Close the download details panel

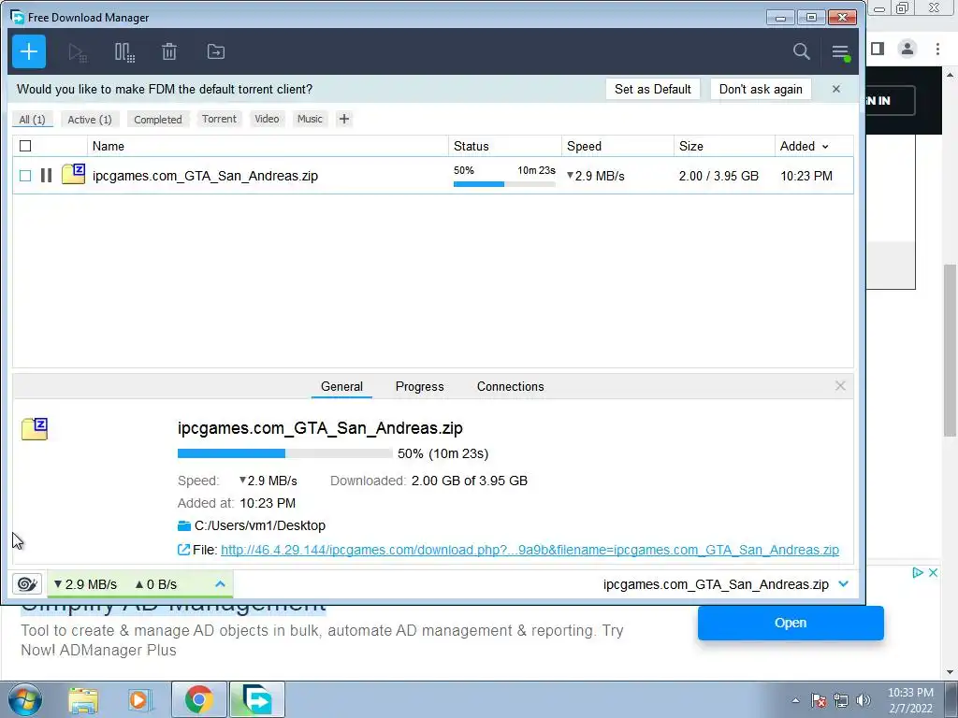(840, 386)
